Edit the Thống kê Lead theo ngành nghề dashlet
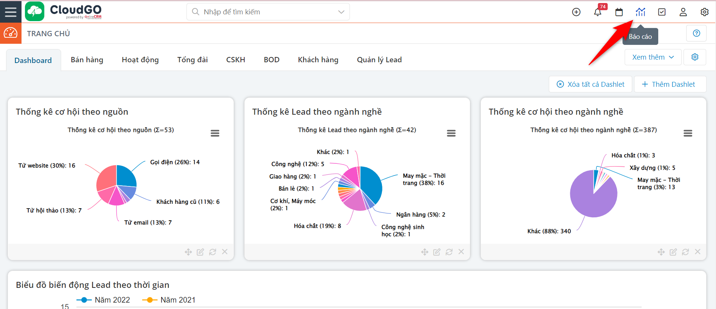The height and width of the screenshot is (309, 716). (x=437, y=252)
